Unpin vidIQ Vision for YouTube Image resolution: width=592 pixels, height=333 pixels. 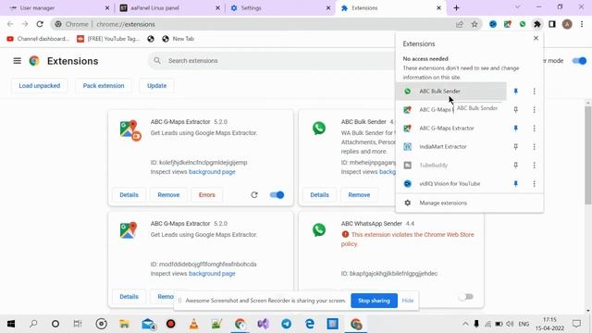click(516, 183)
